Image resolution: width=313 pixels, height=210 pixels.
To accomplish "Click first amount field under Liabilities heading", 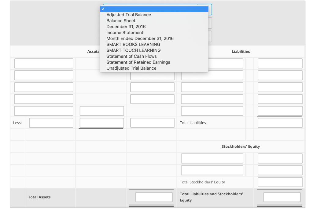I will 280,64.
